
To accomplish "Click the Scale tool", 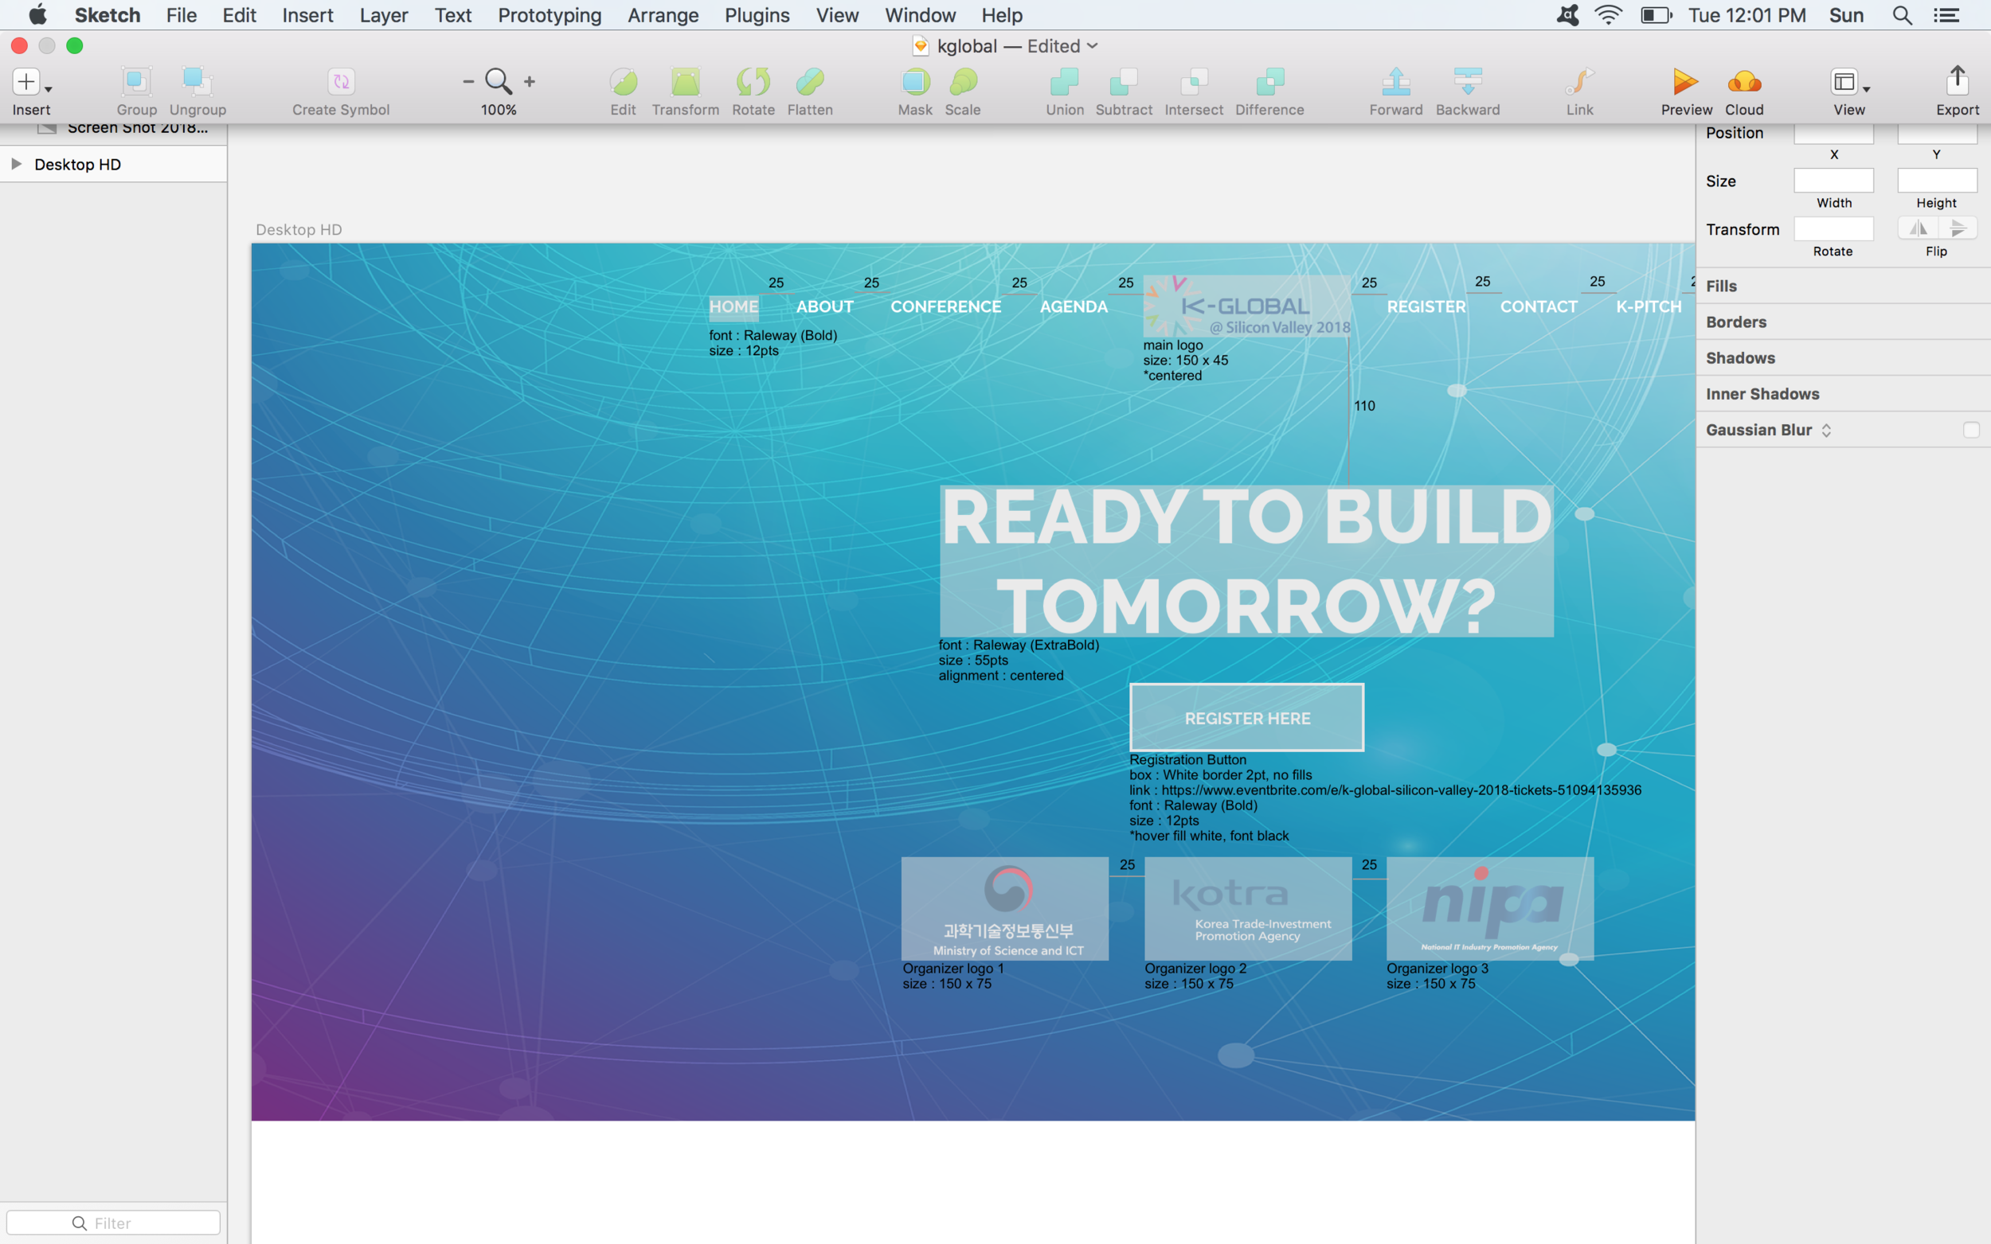I will [963, 91].
